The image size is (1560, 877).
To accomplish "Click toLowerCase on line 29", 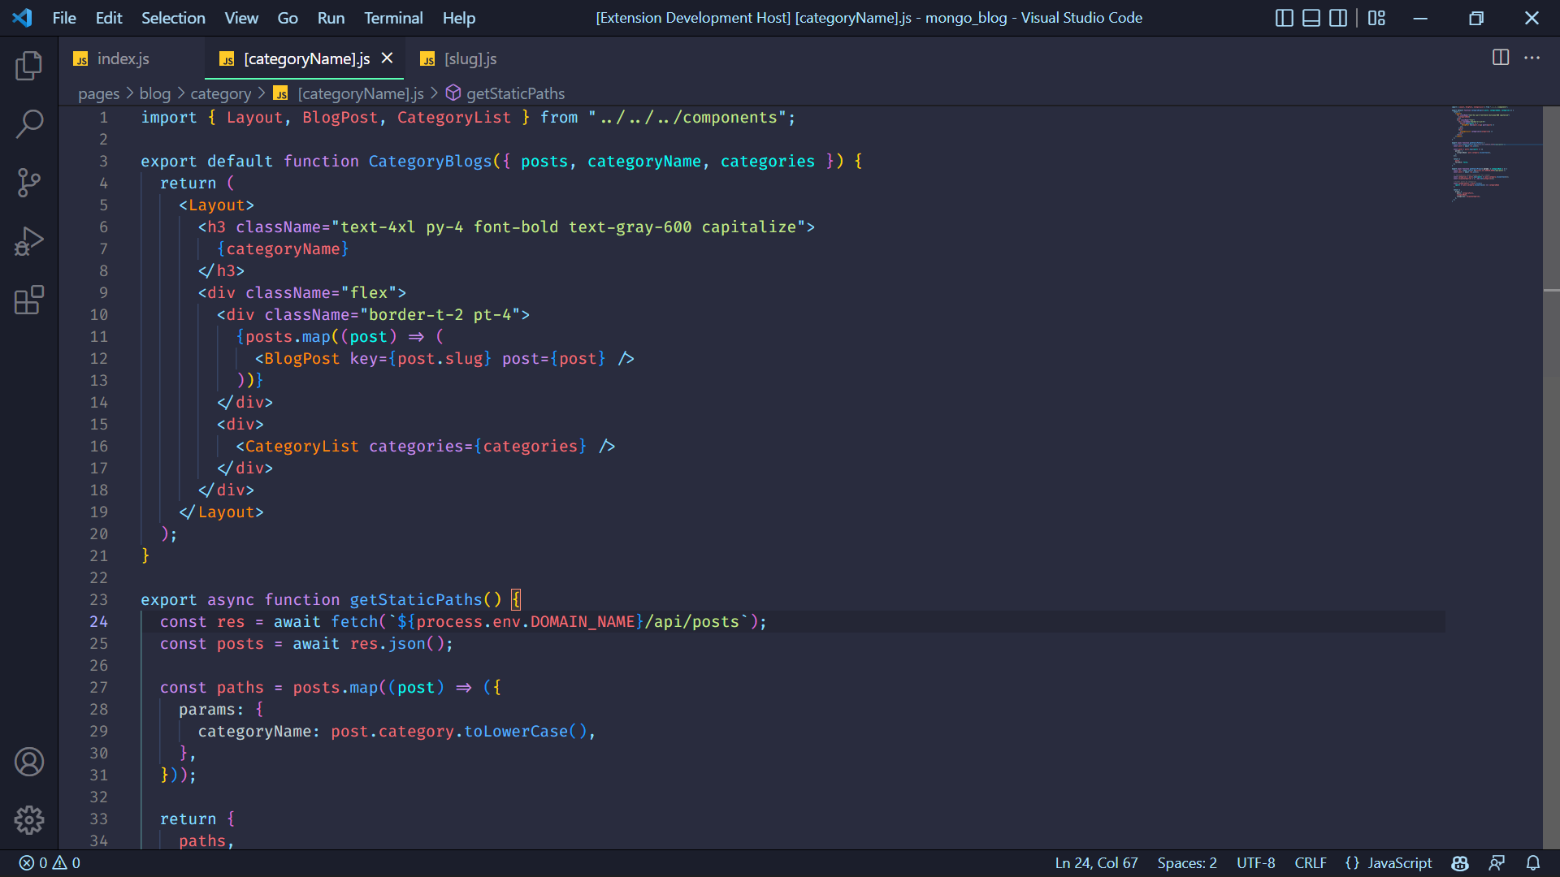I will (516, 731).
